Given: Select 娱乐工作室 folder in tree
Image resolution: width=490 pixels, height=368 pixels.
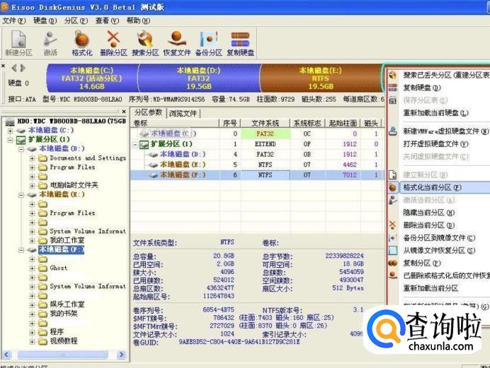Looking at the screenshot, I should 67,304.
